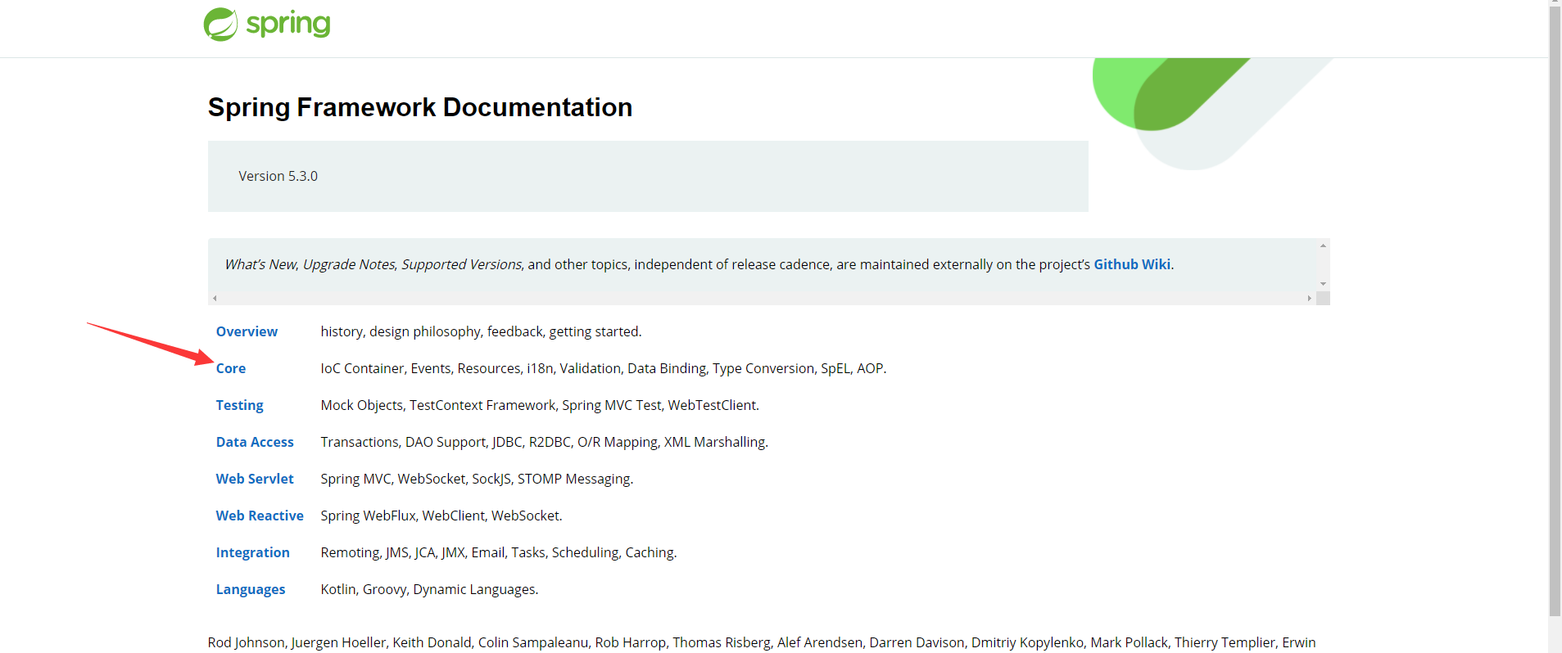Open the Languages documentation link
Viewport: 1562px width, 653px height.
tap(251, 589)
